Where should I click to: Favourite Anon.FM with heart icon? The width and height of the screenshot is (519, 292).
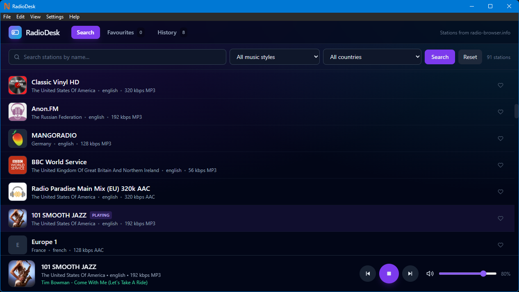click(501, 112)
